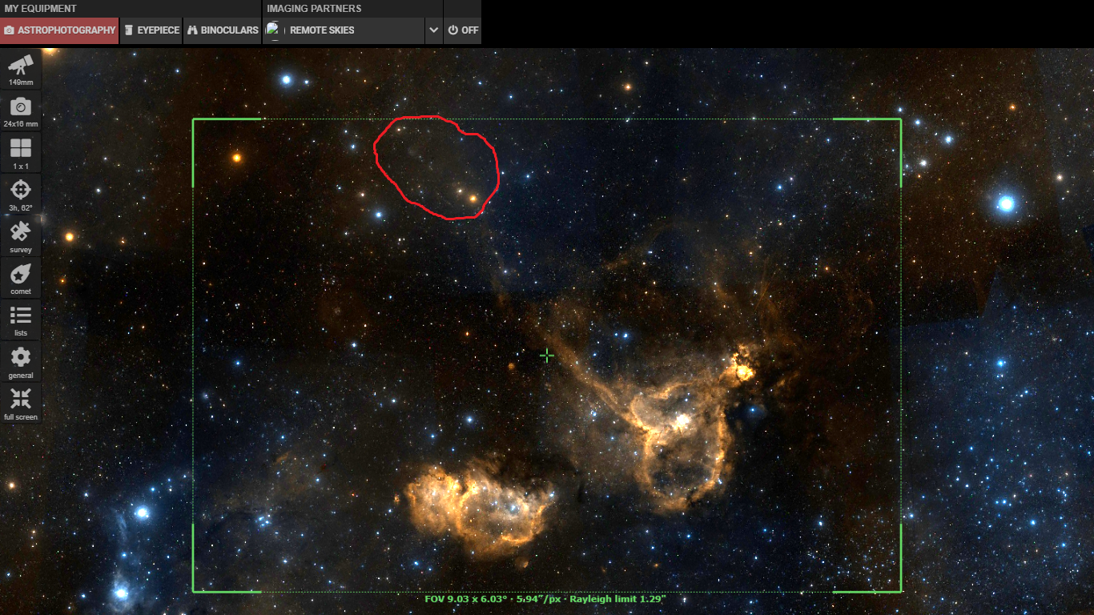The image size is (1094, 615).
Task: Click the My Equipment heading
Action: pos(41,9)
